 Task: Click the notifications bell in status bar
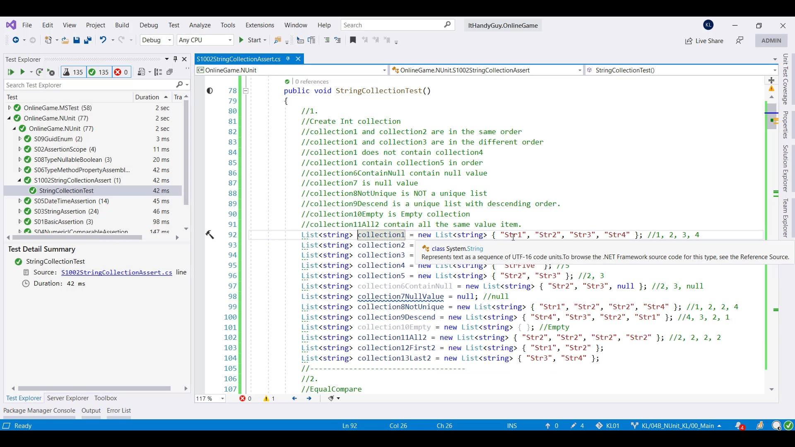click(x=739, y=425)
